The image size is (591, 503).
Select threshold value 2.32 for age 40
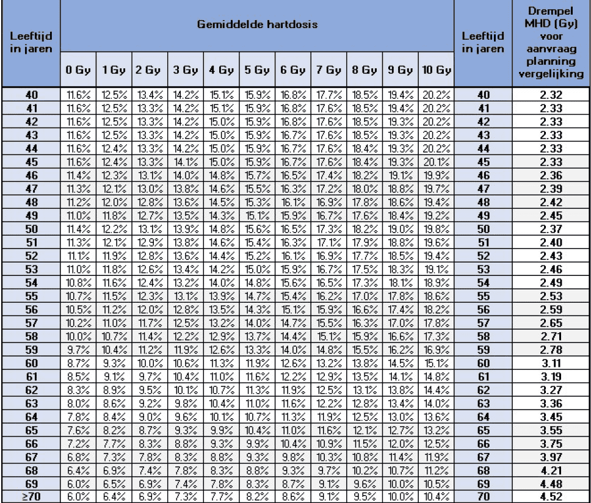tap(551, 95)
